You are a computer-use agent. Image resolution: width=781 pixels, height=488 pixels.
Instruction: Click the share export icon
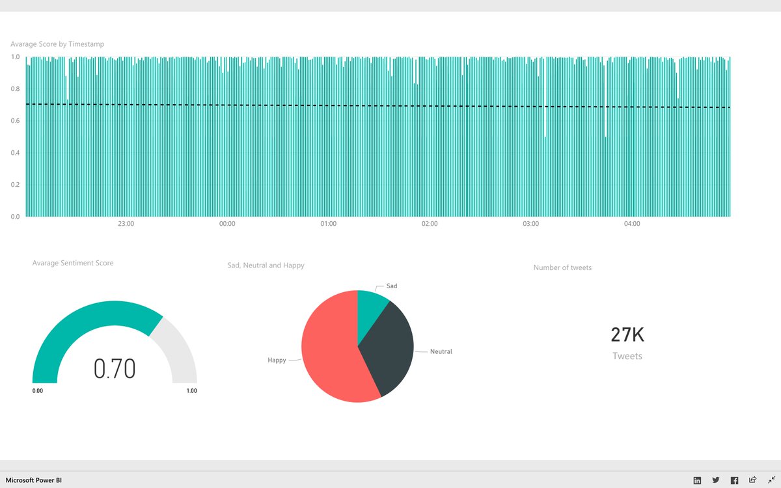click(753, 480)
